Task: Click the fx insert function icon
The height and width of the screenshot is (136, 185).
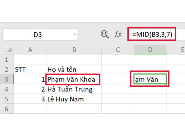Action: (x=118, y=34)
